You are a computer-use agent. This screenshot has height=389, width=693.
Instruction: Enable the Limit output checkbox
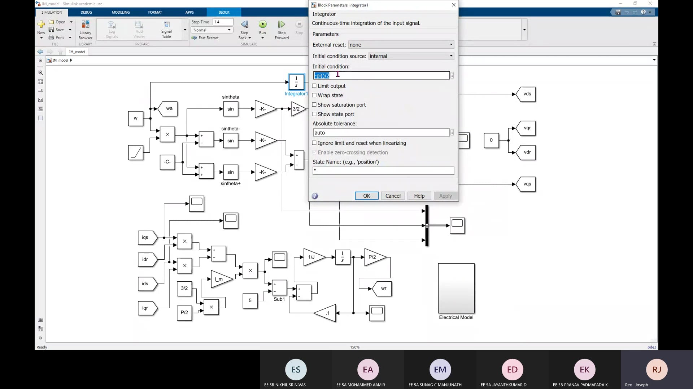point(314,86)
